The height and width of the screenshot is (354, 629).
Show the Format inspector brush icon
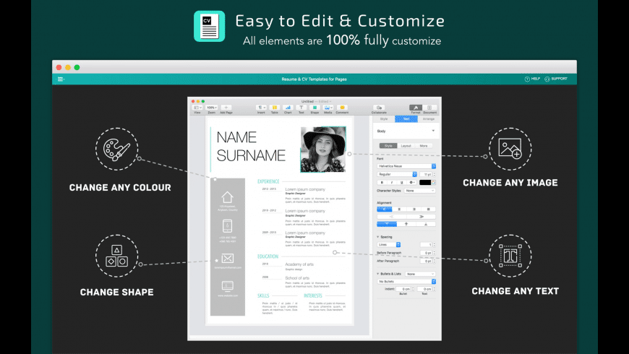(x=416, y=108)
